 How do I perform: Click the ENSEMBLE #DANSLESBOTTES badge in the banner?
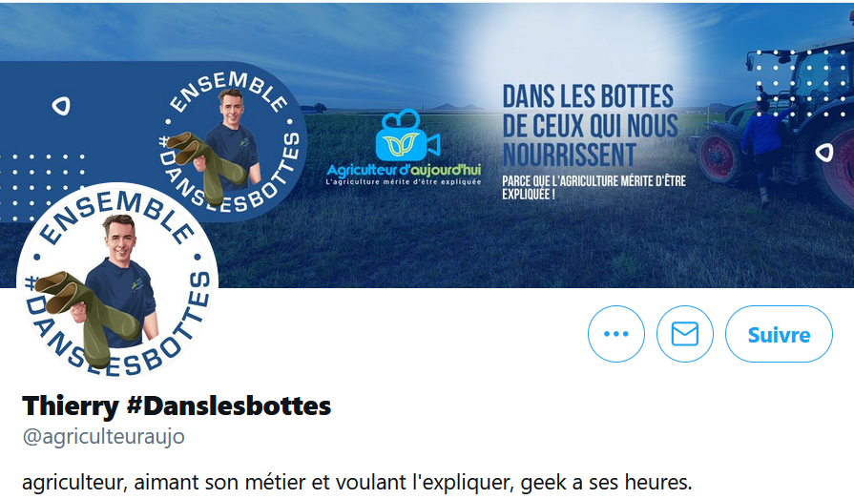pos(228,141)
